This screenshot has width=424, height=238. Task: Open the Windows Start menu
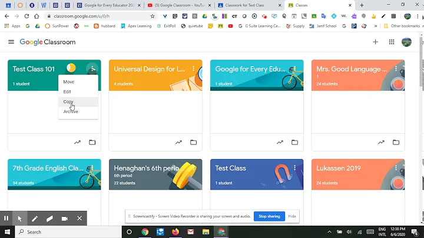7,232
